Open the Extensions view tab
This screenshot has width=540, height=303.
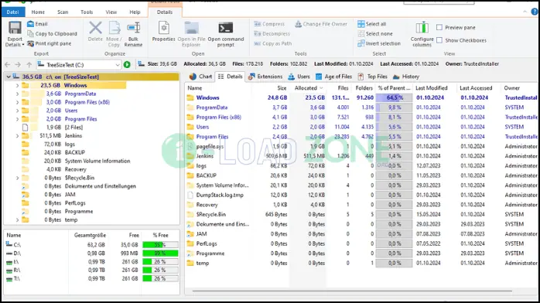[x=265, y=77]
